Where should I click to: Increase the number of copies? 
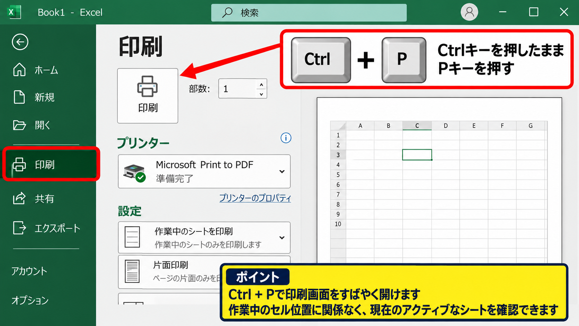[x=261, y=84]
